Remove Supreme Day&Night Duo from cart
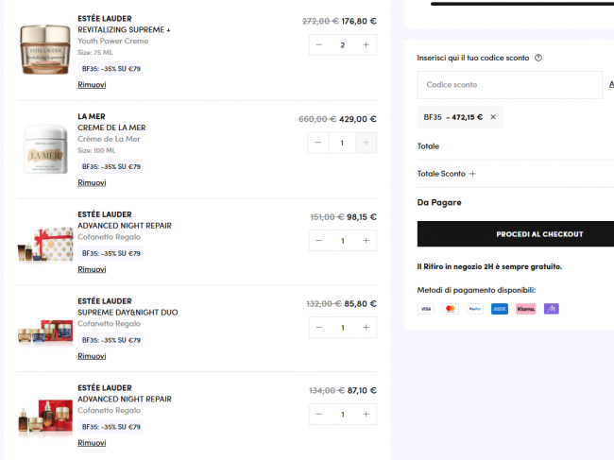The image size is (614, 460). pyautogui.click(x=92, y=356)
